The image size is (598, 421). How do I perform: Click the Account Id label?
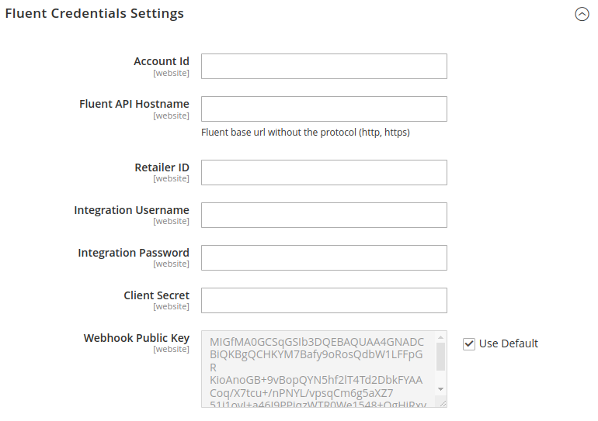[x=161, y=61]
